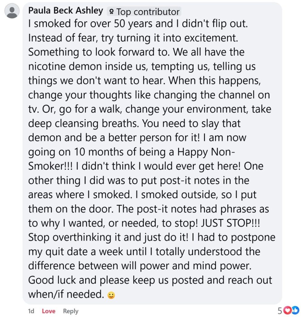Image resolution: width=301 pixels, height=317 pixels.
Task: Open the Paula Beck Ashley profile name
Action: click(x=65, y=11)
